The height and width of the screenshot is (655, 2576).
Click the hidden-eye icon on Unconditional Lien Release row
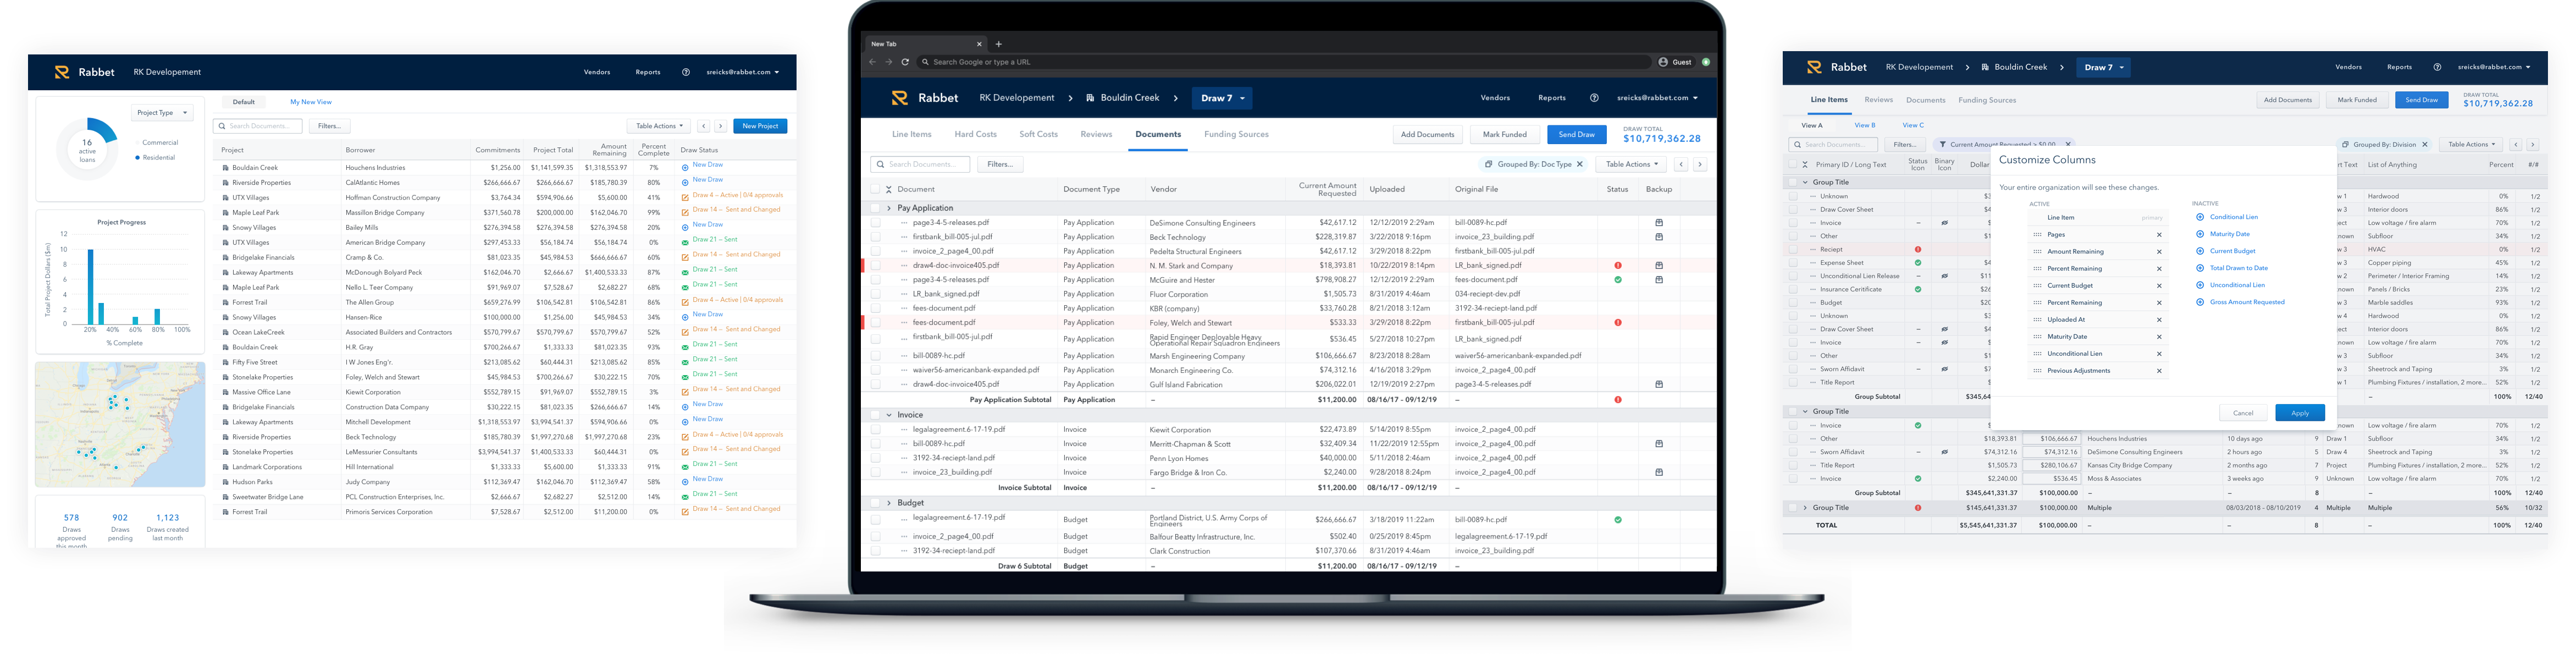1944,276
